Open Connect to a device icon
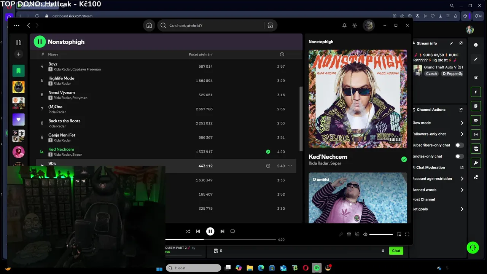Viewport: 487px width, 274px height. point(357,234)
